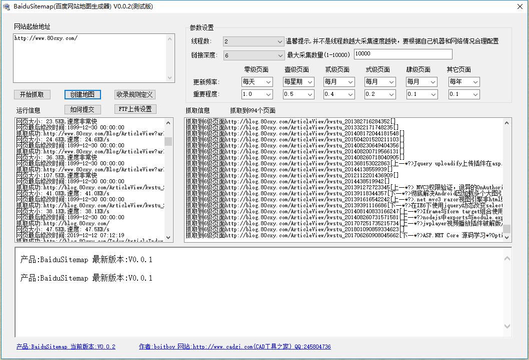Select log line 网页大小: 41.0KB,速度: 41.0KB/s

click(63, 194)
